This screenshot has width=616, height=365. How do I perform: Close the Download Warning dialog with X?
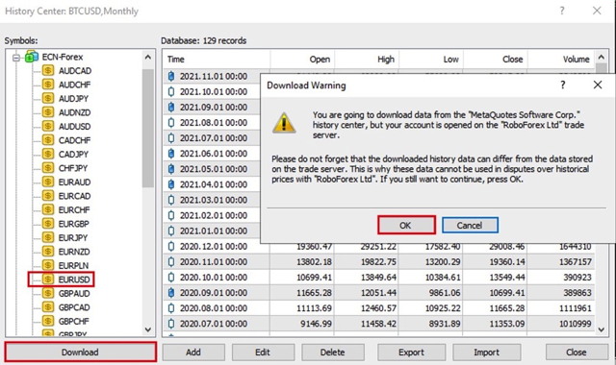coord(598,85)
